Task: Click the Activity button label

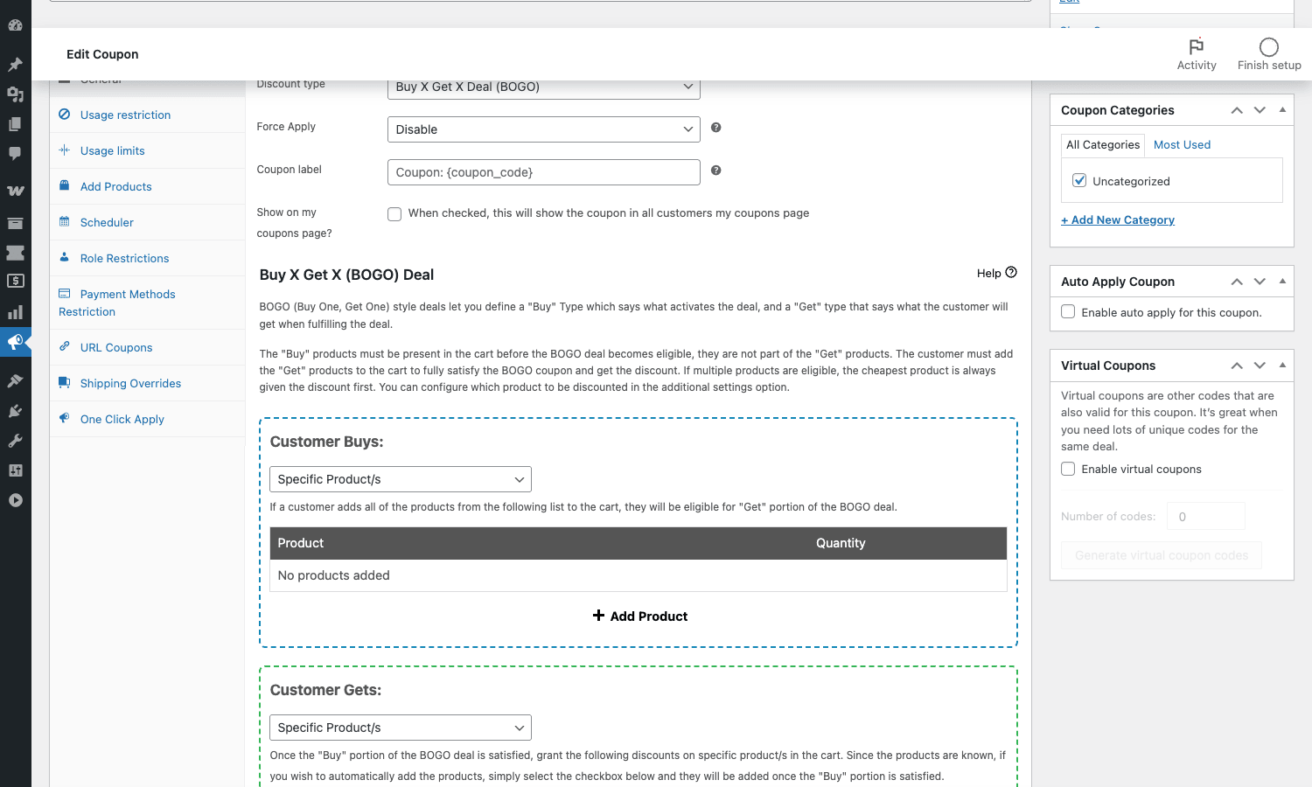Action: (1197, 66)
